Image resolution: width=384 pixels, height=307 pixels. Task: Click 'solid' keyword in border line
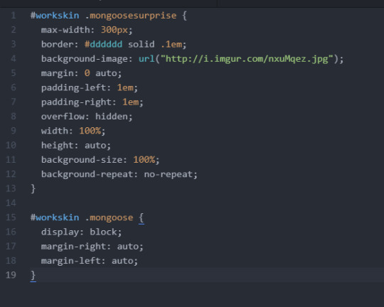[x=142, y=45]
